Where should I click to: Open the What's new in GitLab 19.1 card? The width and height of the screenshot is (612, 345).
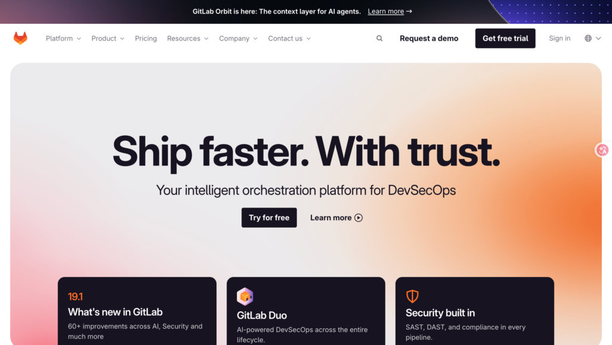137,311
